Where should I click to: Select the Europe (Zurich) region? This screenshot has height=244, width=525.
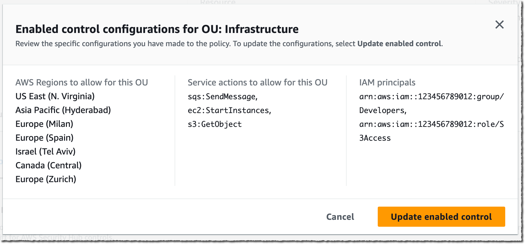point(46,179)
